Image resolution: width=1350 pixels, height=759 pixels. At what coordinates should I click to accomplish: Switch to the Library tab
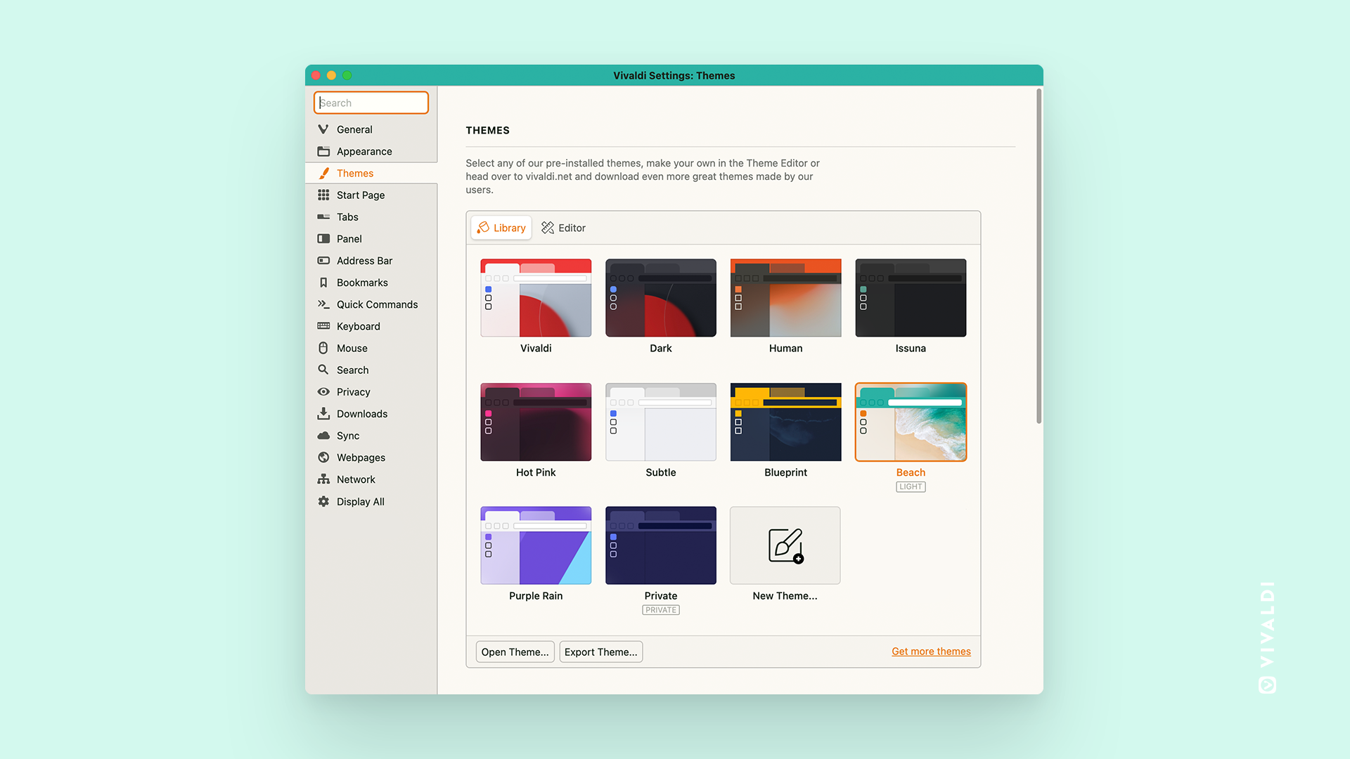pos(501,227)
